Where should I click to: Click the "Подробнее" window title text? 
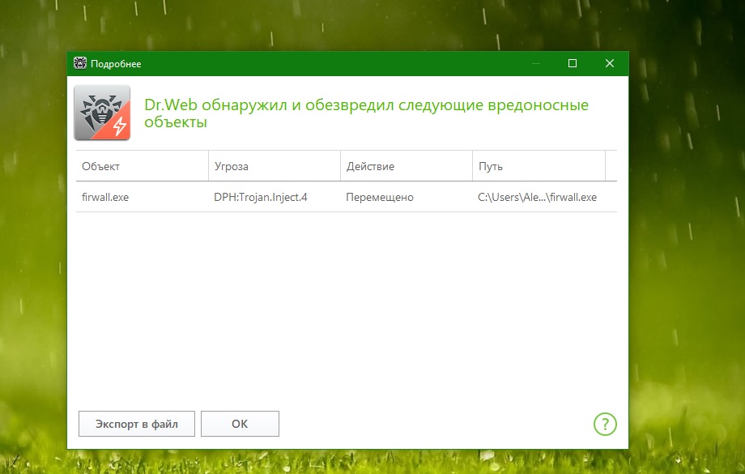pos(116,64)
